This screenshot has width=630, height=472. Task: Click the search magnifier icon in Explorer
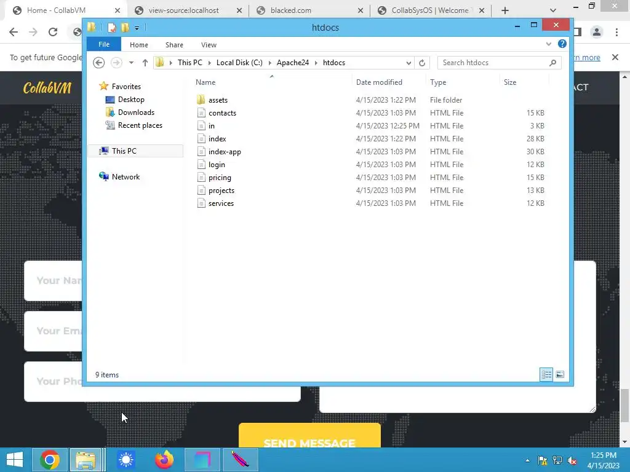[553, 63]
